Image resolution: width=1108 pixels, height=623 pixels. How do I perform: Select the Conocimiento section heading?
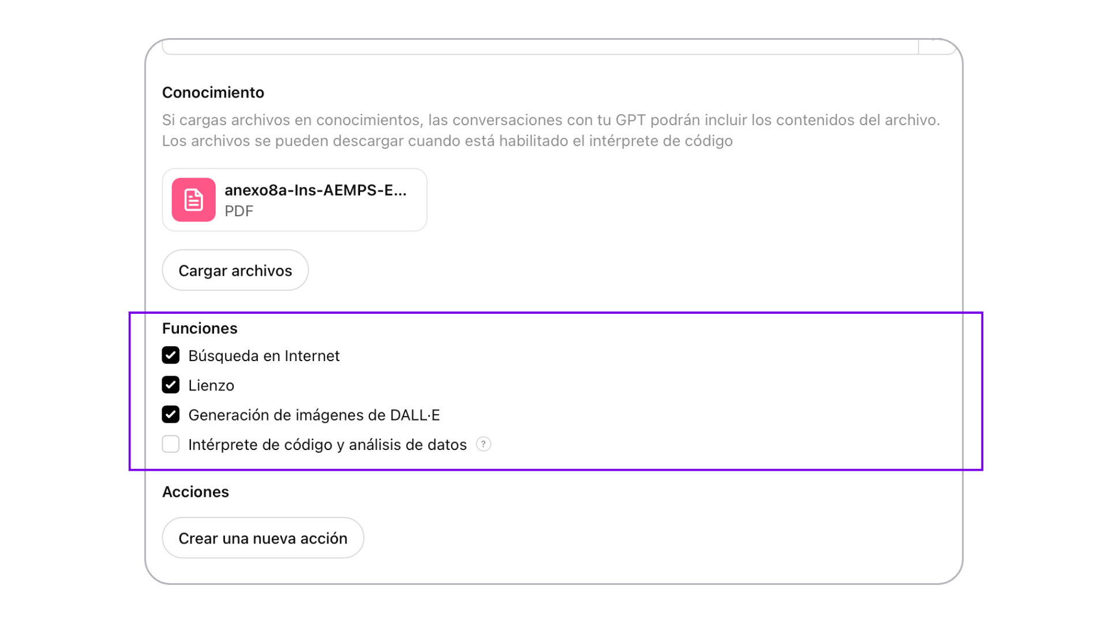[213, 92]
